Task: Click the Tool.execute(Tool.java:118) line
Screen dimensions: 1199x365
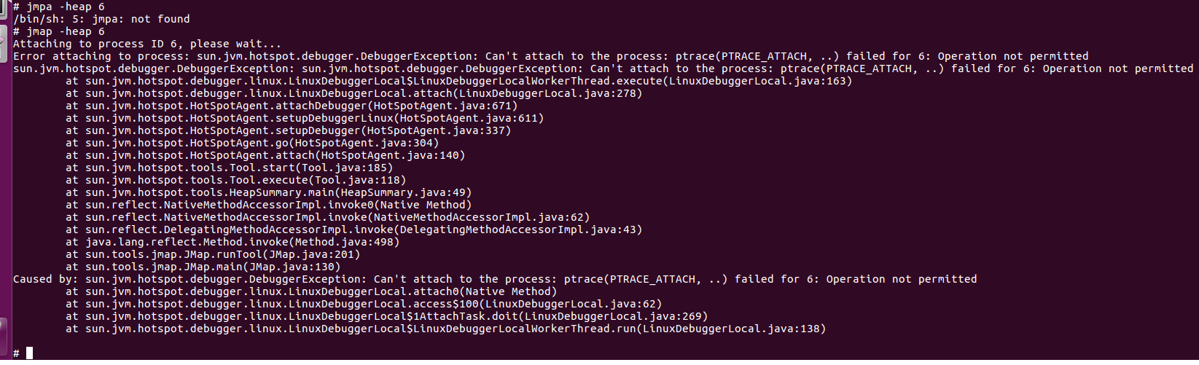Action: tap(236, 180)
